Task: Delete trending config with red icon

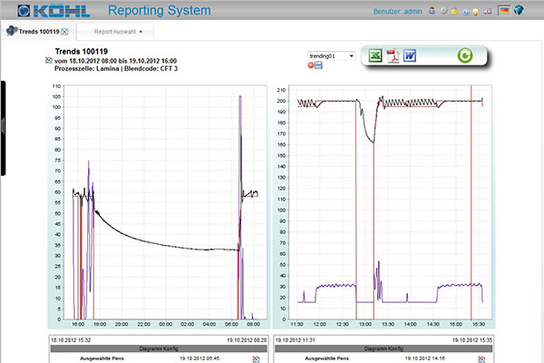Action: tap(311, 66)
